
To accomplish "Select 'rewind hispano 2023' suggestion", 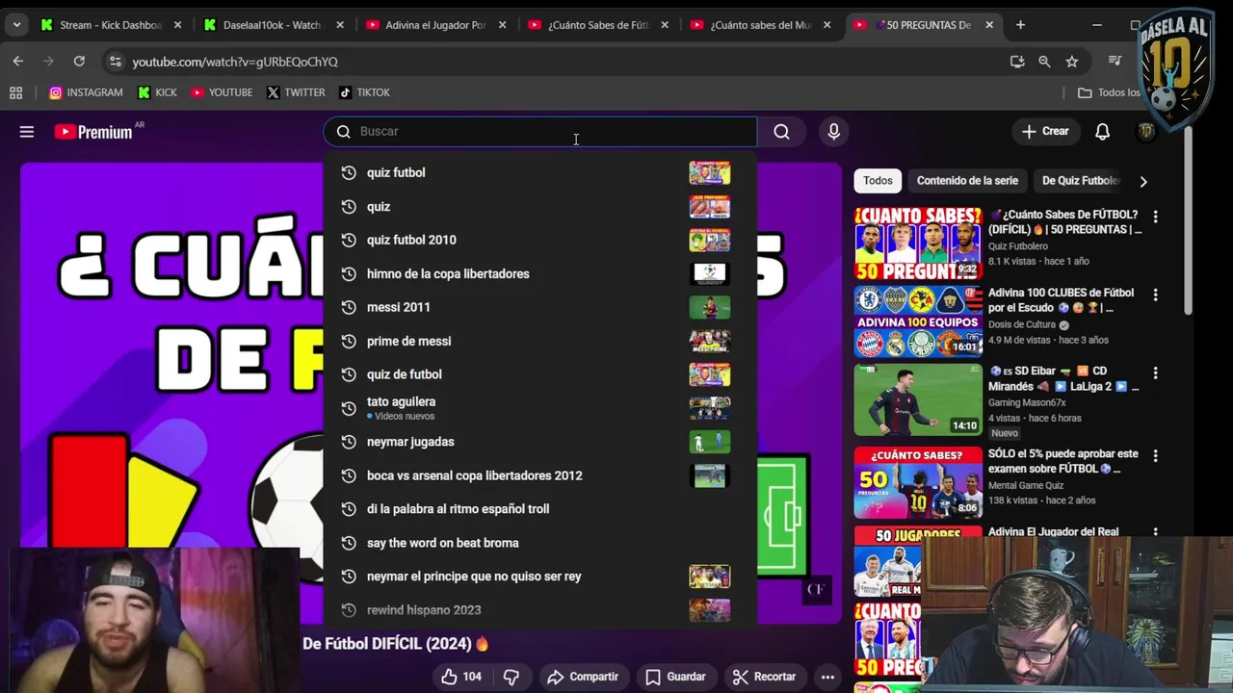I will [x=540, y=610].
